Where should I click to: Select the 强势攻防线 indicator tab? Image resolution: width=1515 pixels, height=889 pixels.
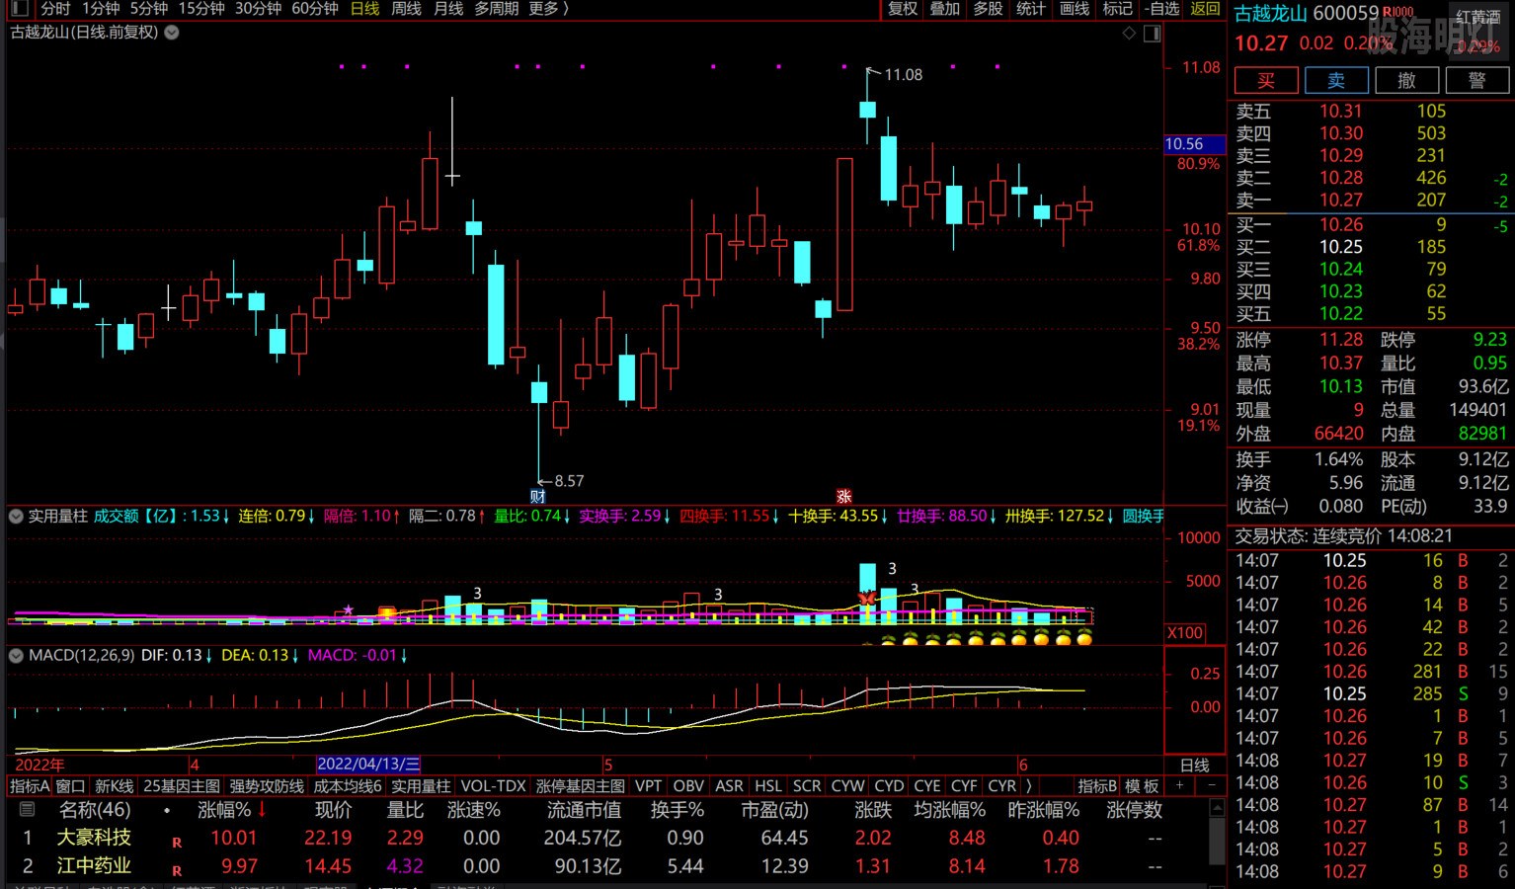267,786
